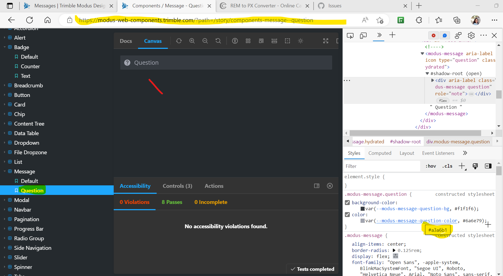The height and width of the screenshot is (276, 503).
Task: Toggle device emulation mode in DevTools
Action: tap(363, 35)
